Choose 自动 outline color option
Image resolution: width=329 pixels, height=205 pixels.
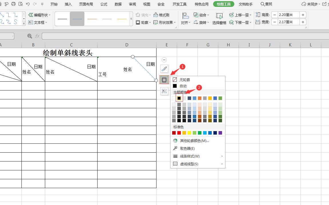click(x=183, y=86)
